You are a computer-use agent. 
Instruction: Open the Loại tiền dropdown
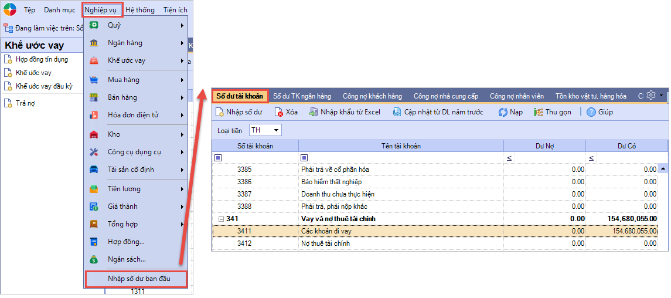click(265, 130)
